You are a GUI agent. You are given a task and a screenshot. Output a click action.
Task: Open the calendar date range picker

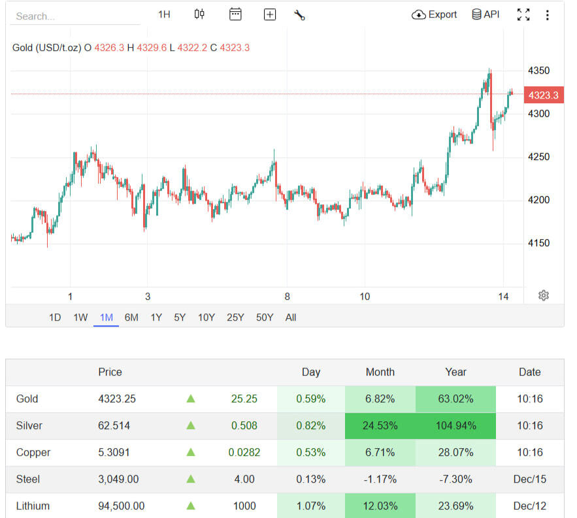tap(235, 14)
